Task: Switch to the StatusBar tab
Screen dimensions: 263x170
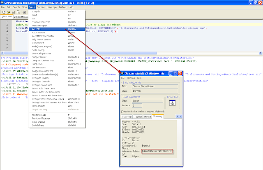Action: [x=127, y=116]
